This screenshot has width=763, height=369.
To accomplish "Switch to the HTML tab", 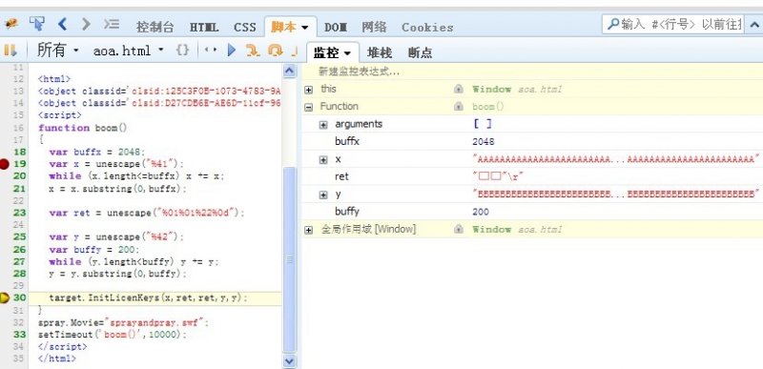I will pos(204,28).
